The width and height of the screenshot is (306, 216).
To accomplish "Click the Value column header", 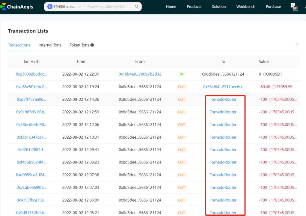I will 264,61.
